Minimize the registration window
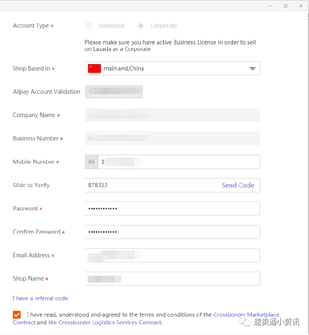This screenshot has width=309, height=335. [270, 6]
